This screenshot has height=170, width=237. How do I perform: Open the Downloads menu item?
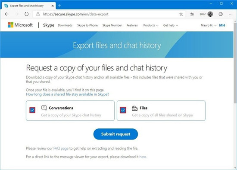click(x=65, y=25)
